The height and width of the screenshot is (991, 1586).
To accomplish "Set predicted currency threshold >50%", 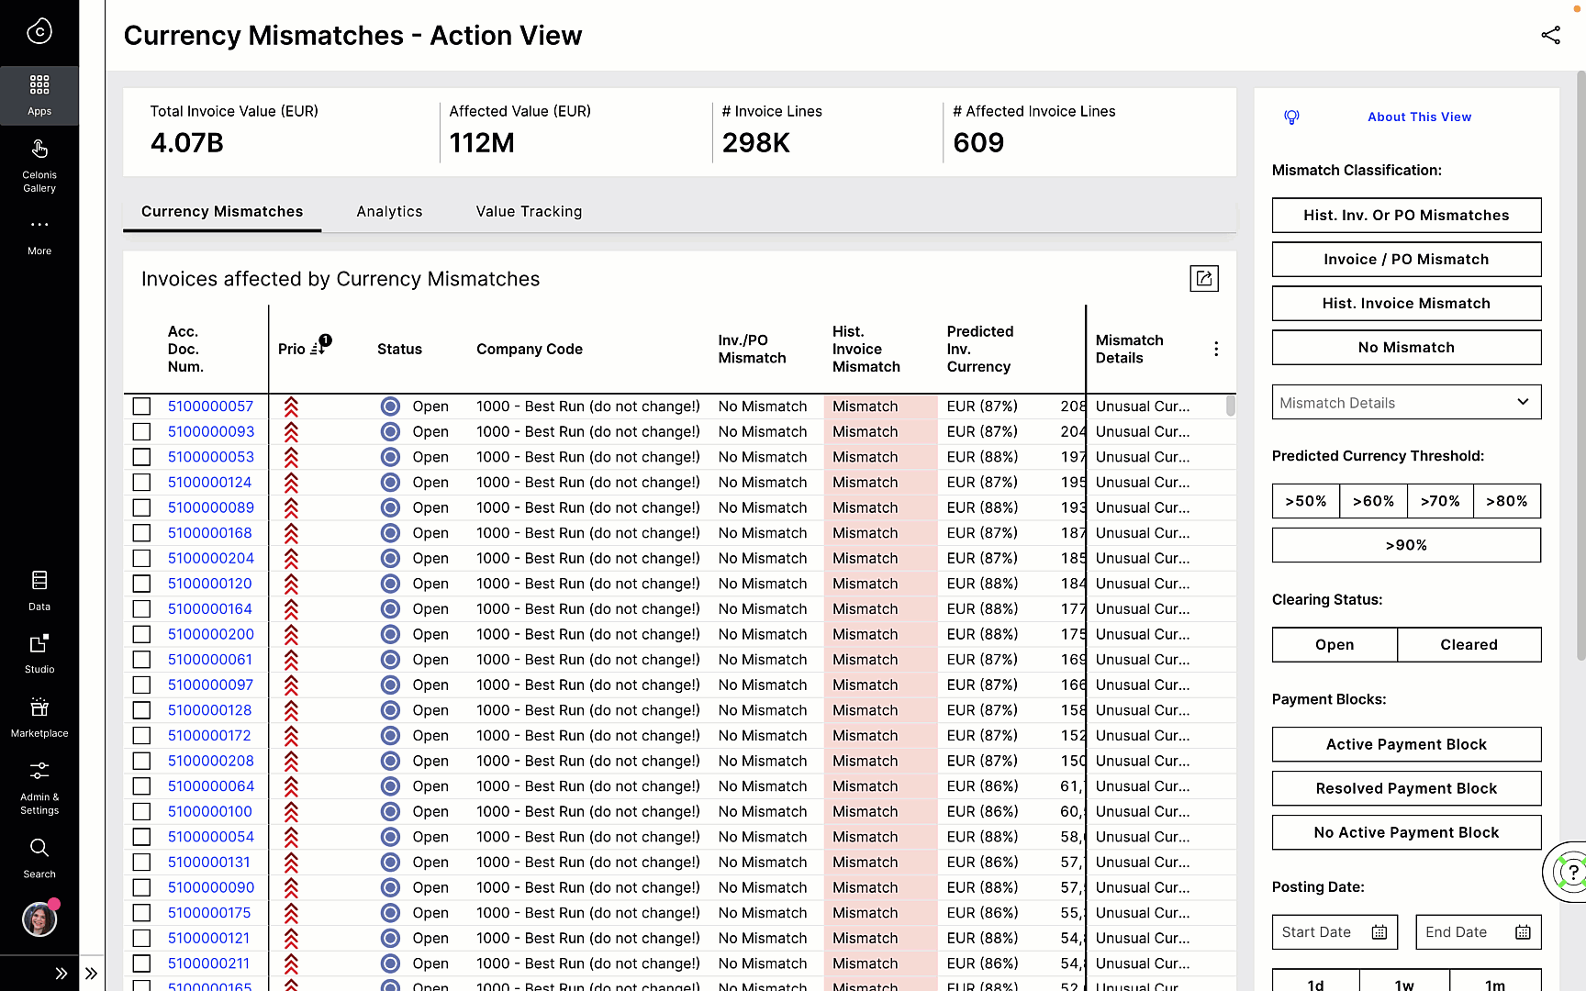I will tap(1306, 501).
